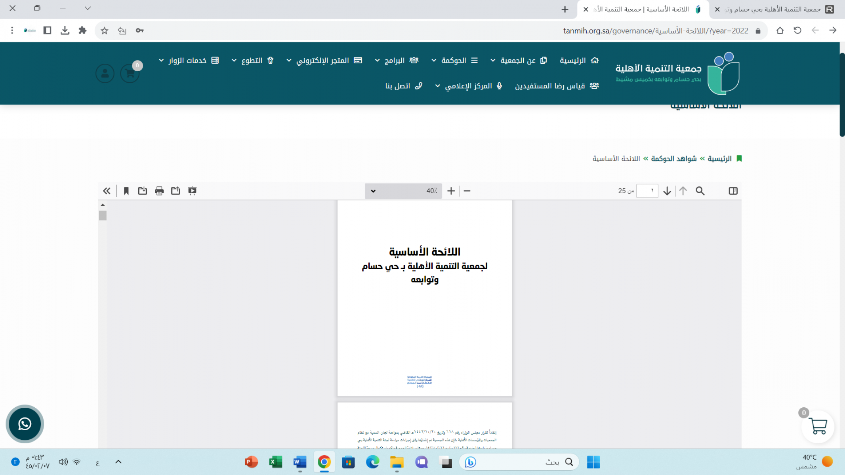This screenshot has width=845, height=475.
Task: Download the PDF document
Action: pos(143,191)
